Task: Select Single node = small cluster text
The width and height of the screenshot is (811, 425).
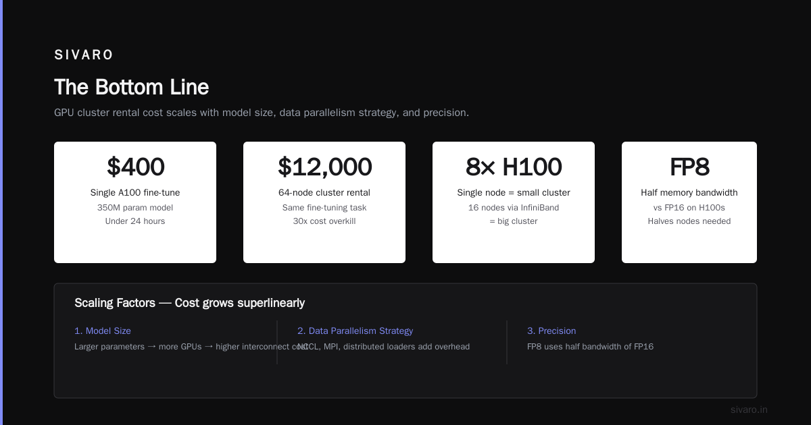Action: point(514,193)
